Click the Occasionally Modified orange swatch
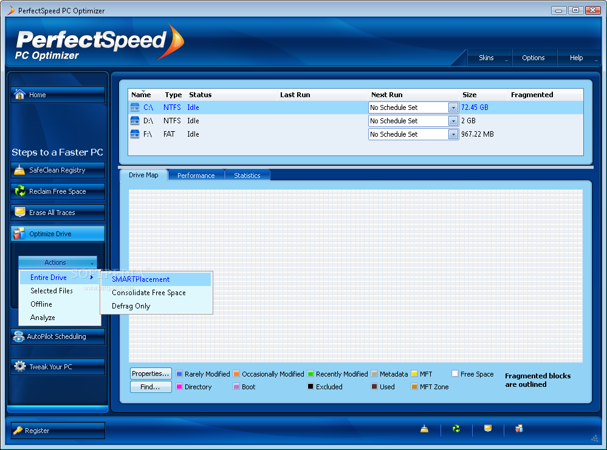Image resolution: width=607 pixels, height=450 pixels. 236,373
